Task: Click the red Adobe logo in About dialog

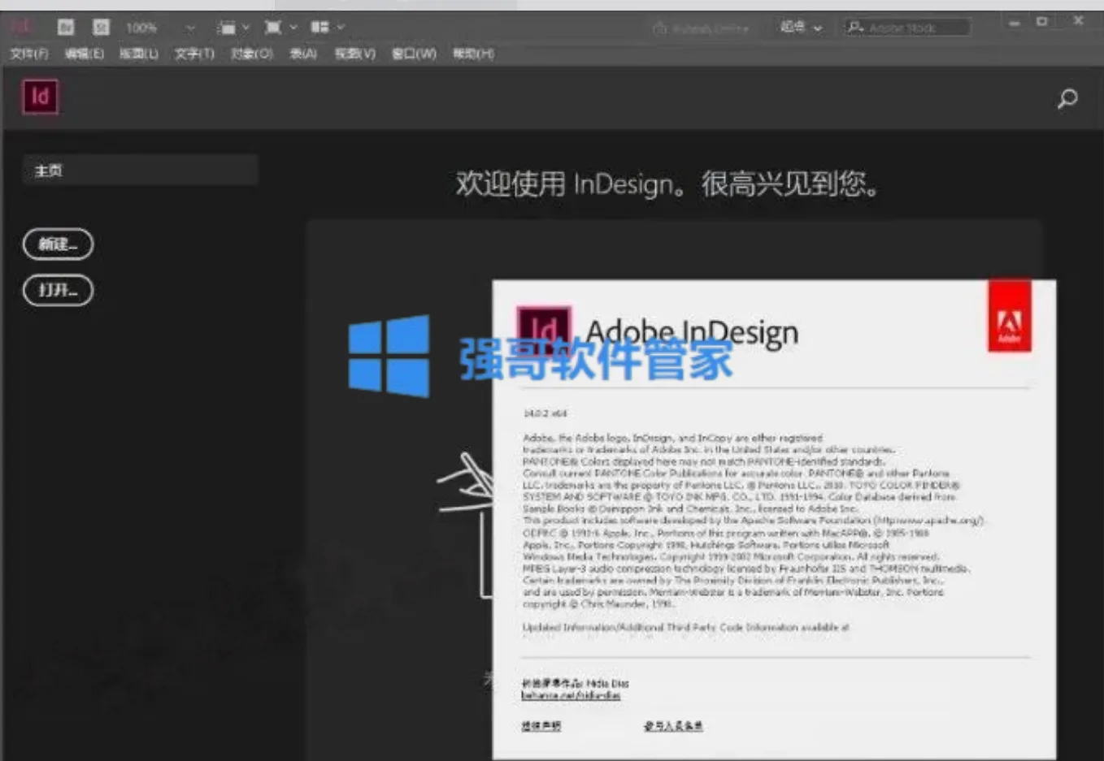Action: click(x=1009, y=316)
